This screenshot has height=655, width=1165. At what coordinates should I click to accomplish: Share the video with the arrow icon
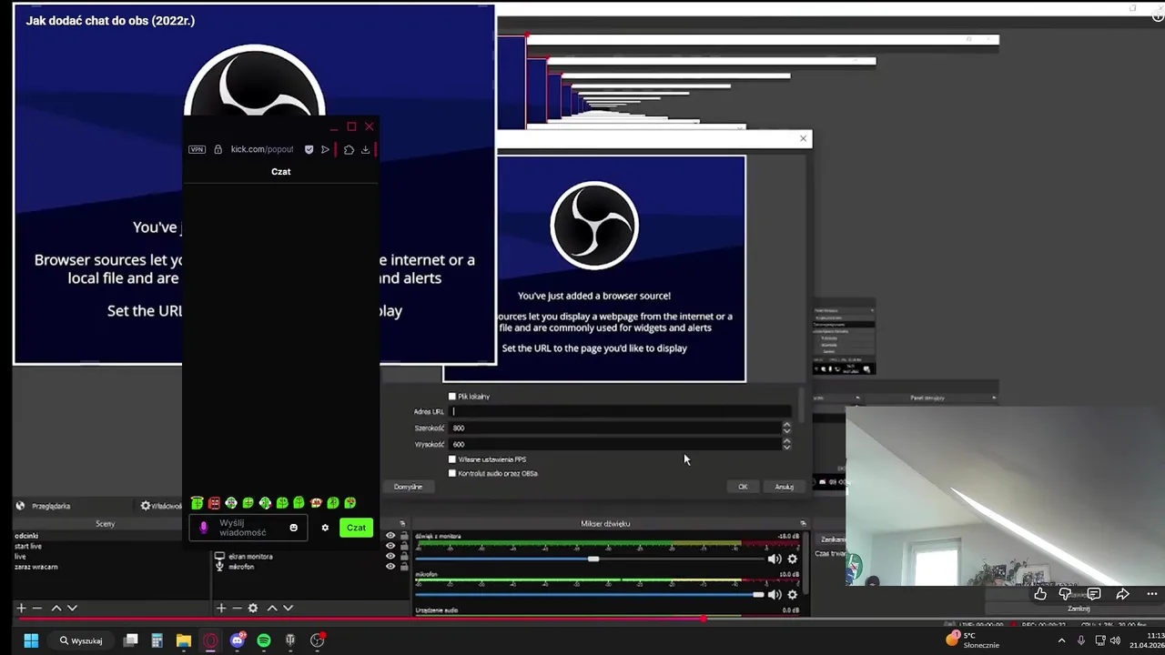point(1123,594)
